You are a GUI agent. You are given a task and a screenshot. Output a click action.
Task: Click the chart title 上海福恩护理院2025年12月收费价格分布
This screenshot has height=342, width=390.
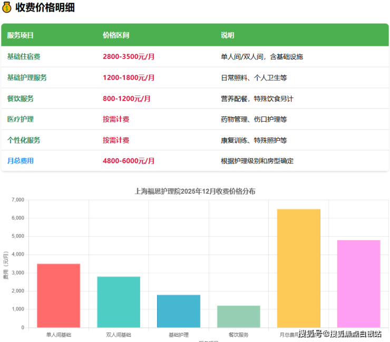(195, 191)
